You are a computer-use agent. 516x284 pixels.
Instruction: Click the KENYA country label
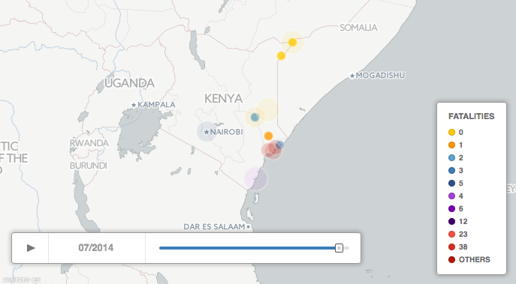tap(223, 98)
